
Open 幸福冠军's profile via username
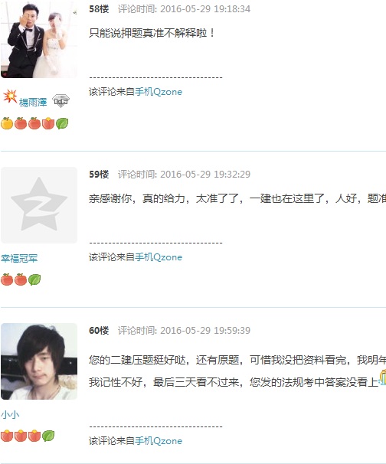(x=19, y=258)
